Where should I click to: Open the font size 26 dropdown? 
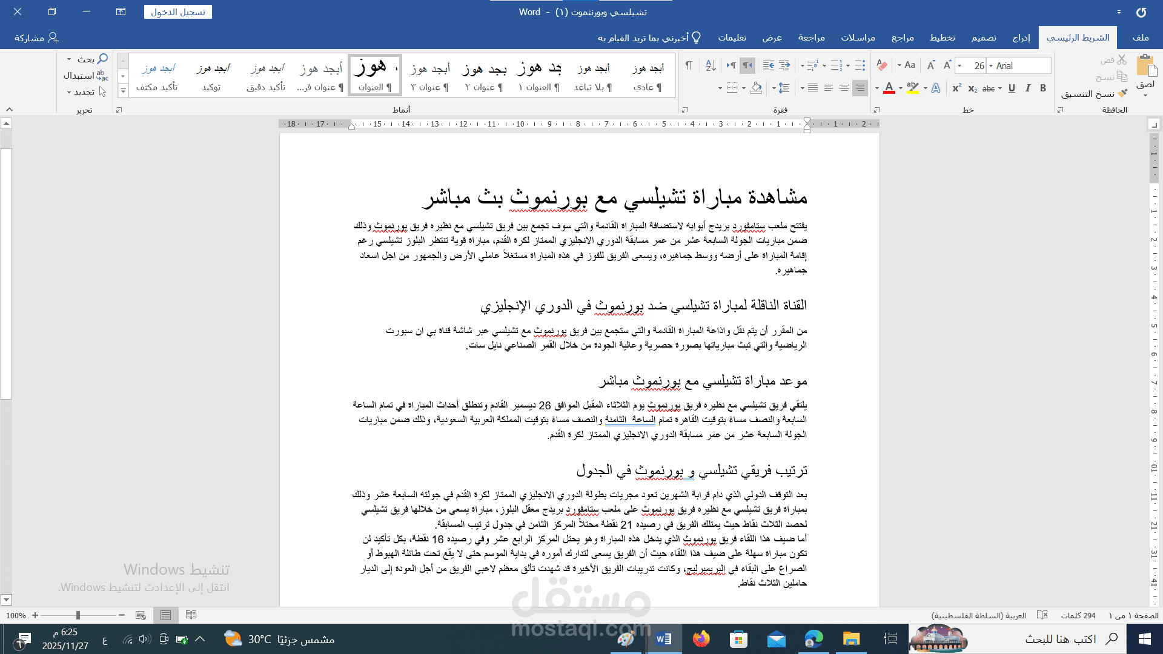[959, 66]
